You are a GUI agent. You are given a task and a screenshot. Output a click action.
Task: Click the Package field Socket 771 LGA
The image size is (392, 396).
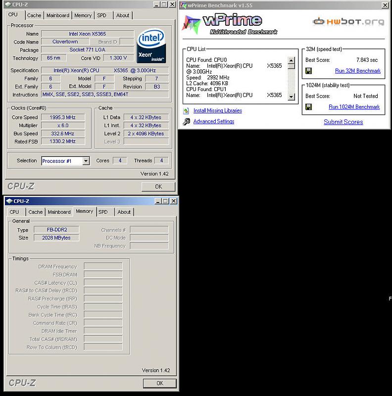88,50
